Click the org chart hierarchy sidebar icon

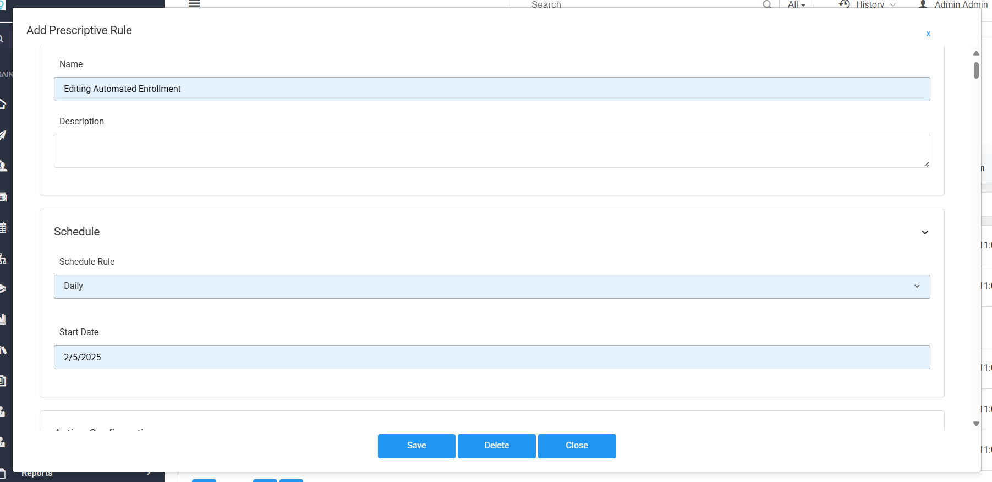coord(3,259)
